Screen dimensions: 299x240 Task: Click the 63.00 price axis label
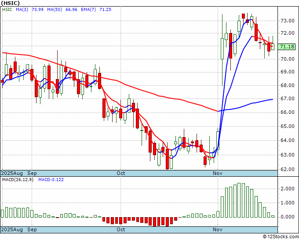(288, 155)
